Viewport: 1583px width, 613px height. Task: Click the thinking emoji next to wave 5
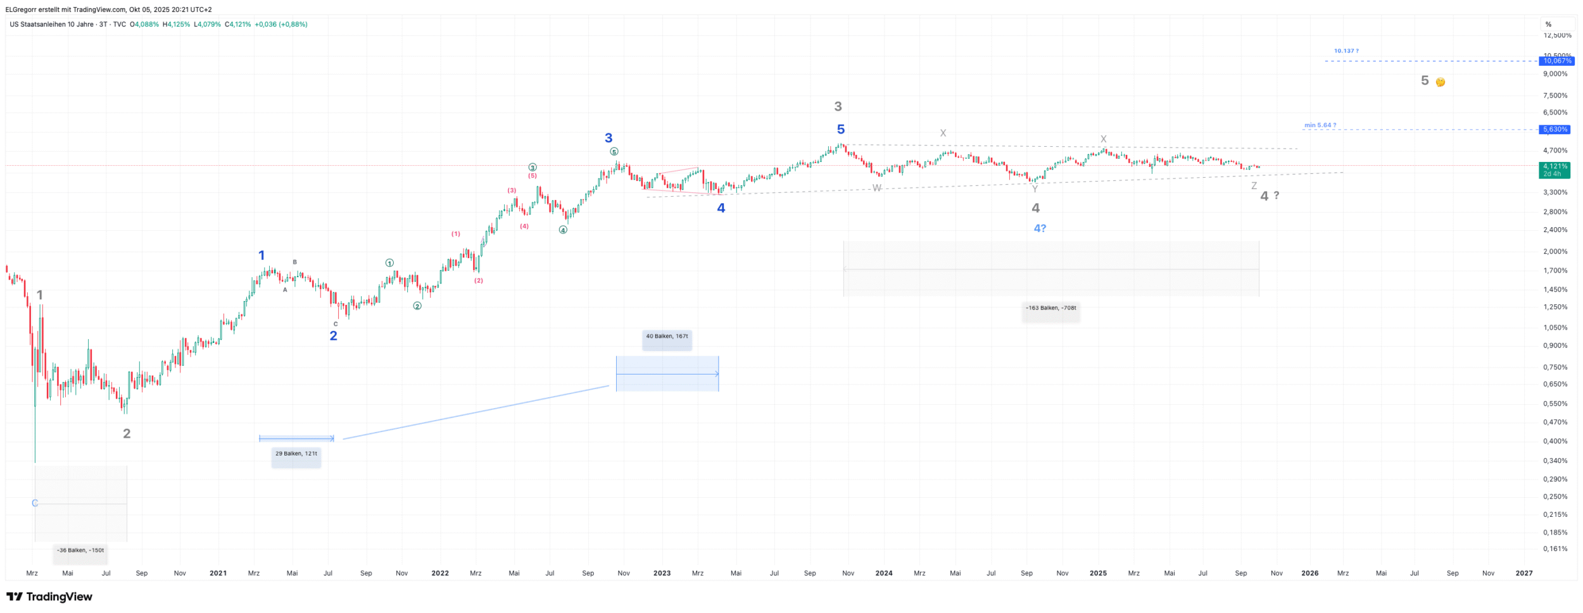tap(1440, 82)
